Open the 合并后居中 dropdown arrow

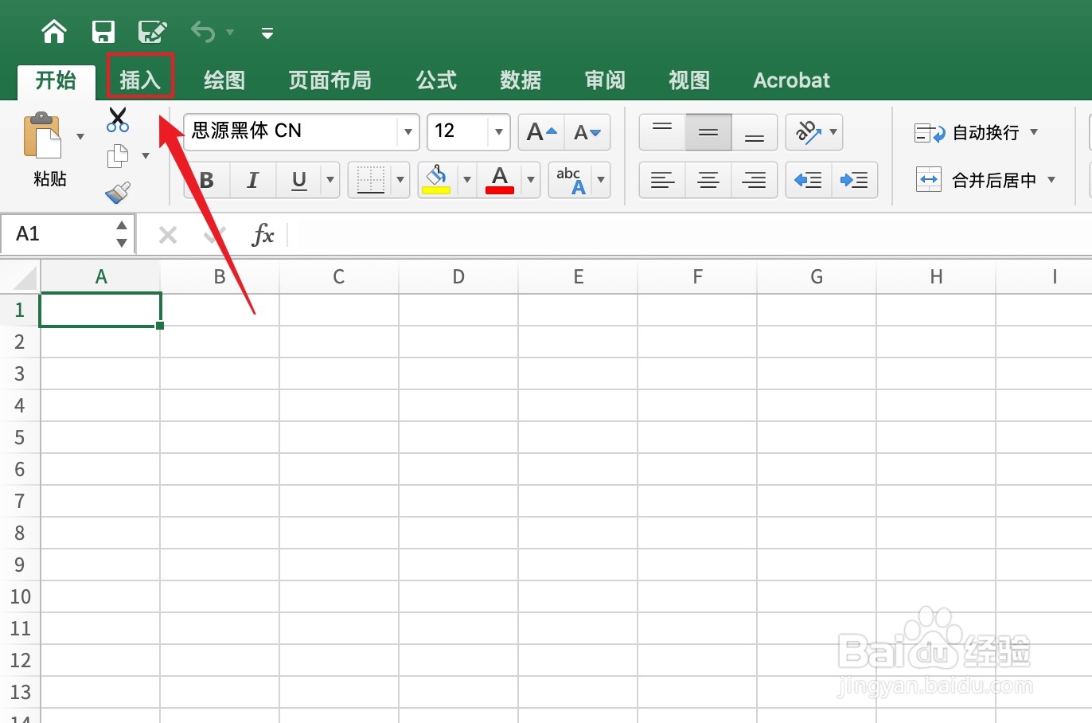pos(1051,180)
